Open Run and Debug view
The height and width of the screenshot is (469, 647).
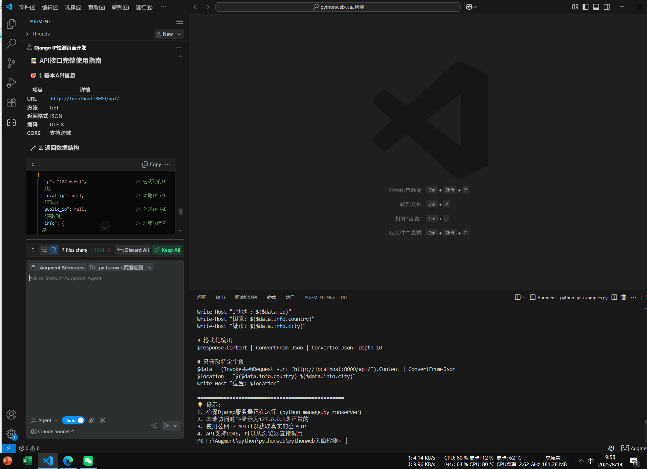11,83
